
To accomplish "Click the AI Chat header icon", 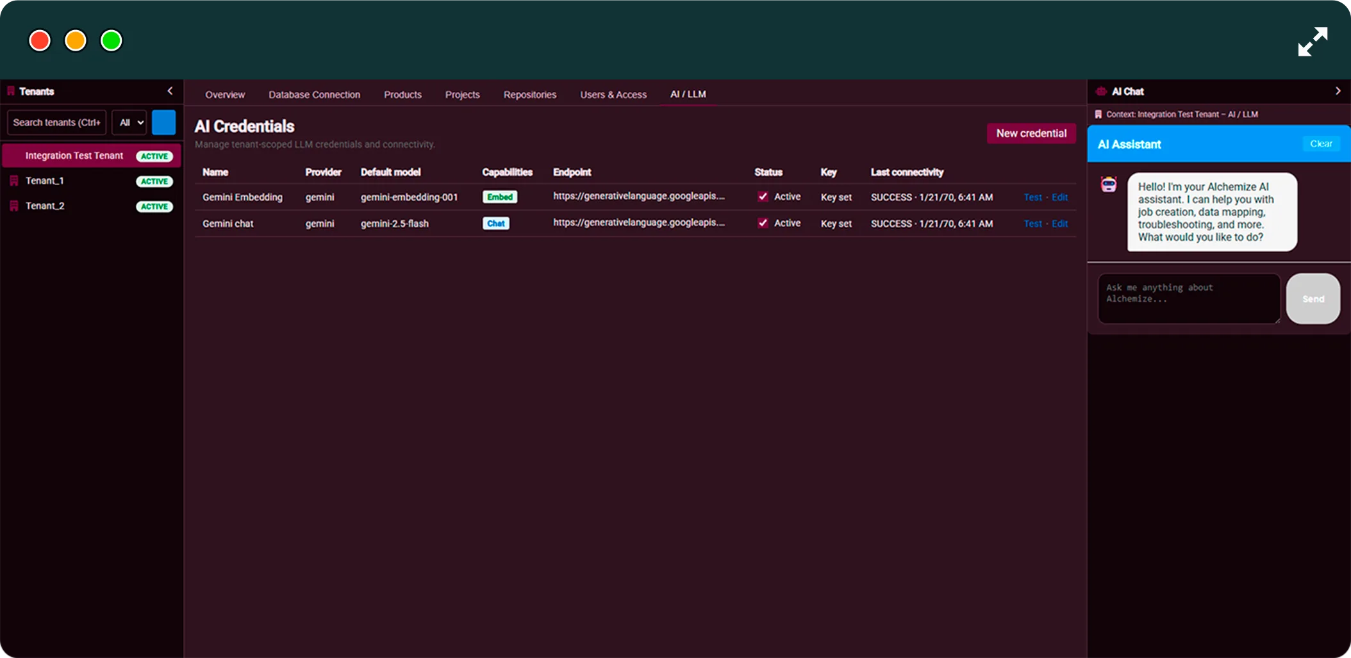I will tap(1101, 91).
